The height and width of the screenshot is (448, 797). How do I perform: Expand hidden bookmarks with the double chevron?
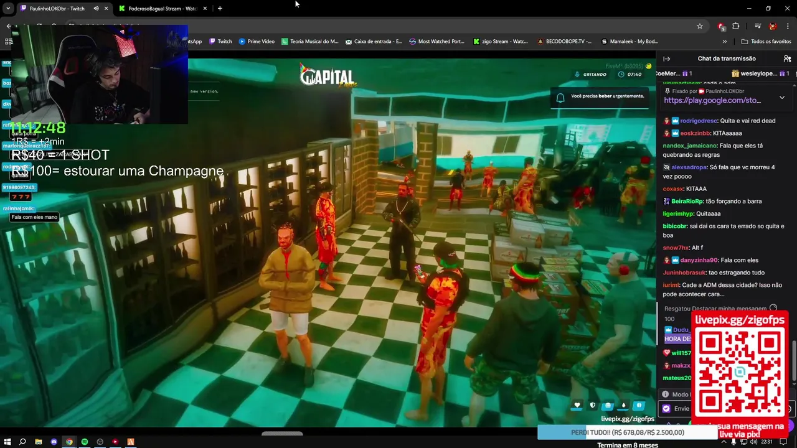coord(724,42)
